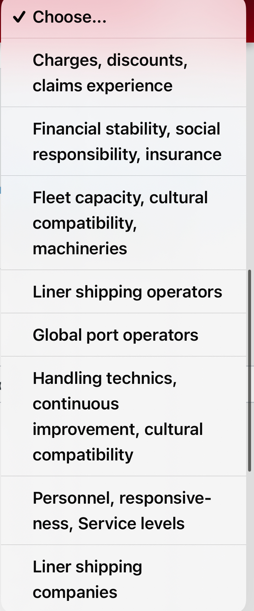Screen dimensions: 254x611
Task: Select 'Handling technics, continuous improvement' option
Action: (124, 416)
